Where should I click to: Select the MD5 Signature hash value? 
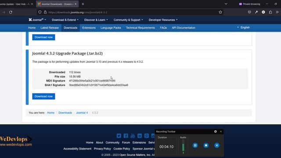pos(92,81)
